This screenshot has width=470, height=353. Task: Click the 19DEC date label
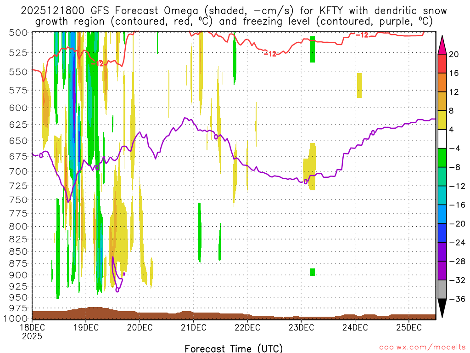coord(86,327)
